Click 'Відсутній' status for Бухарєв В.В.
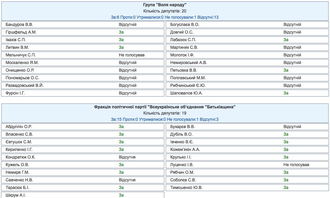Screen dimensions: 330x198 (292, 127)
